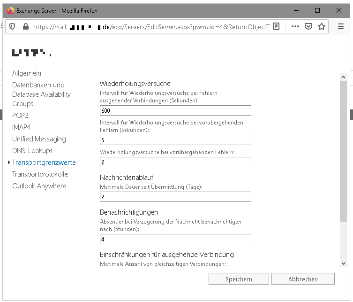The image size is (353, 302).
Task: Click the vertical scrollbar thumb
Action: tap(343, 150)
